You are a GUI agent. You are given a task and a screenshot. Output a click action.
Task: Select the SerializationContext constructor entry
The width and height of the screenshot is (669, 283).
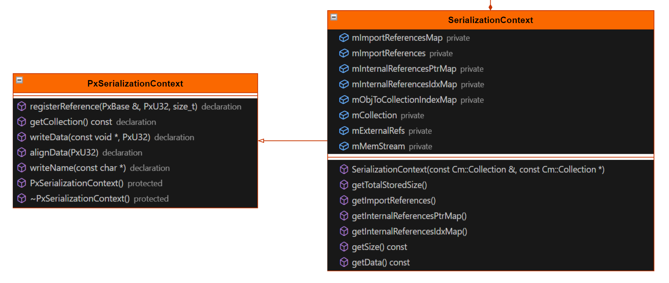477,170
